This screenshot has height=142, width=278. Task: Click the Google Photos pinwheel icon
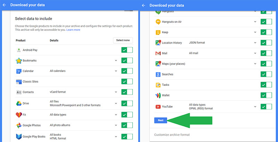[19, 125]
